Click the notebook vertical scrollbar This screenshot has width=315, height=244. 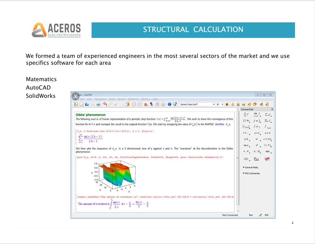pyautogui.click(x=238, y=160)
